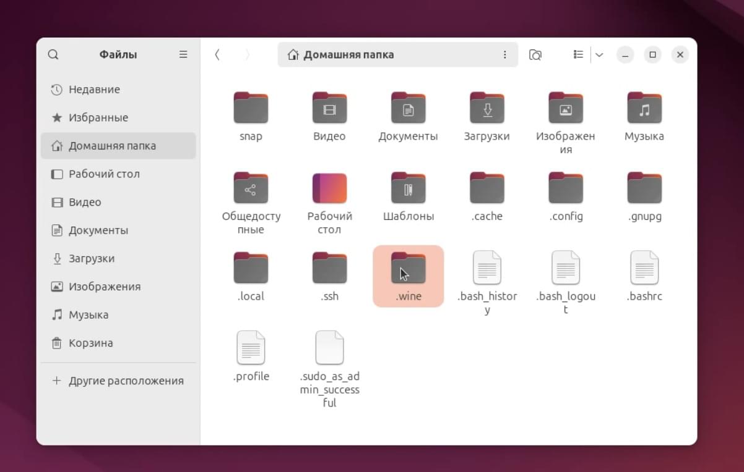Expand the view options dropdown arrow
Image resolution: width=744 pixels, height=472 pixels.
coord(599,54)
